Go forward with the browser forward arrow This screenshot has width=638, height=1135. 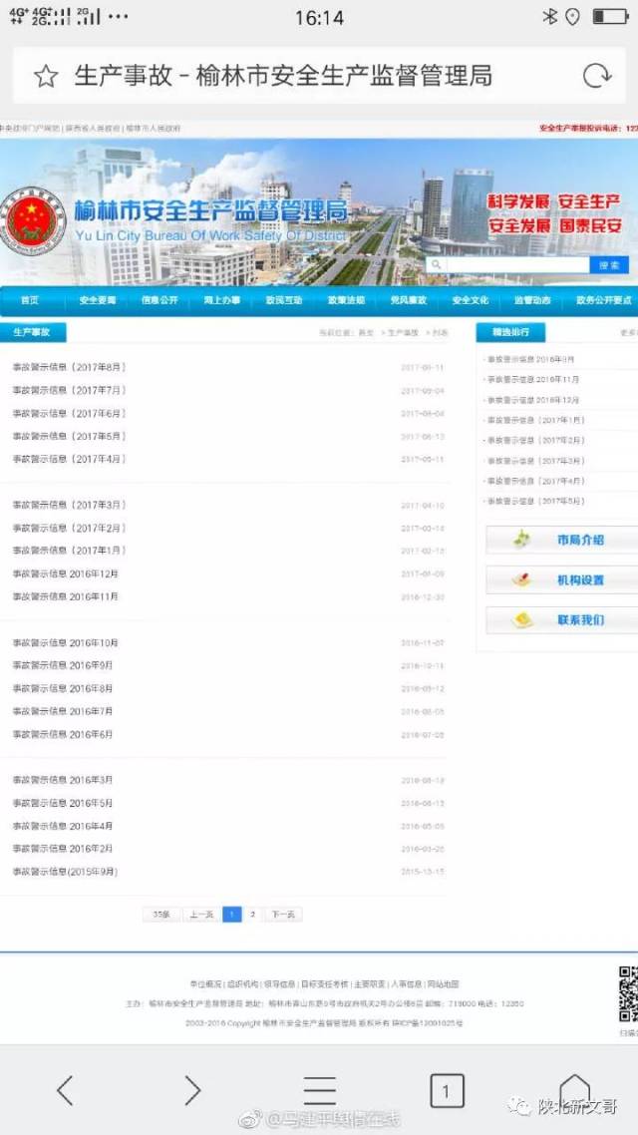point(191,1090)
